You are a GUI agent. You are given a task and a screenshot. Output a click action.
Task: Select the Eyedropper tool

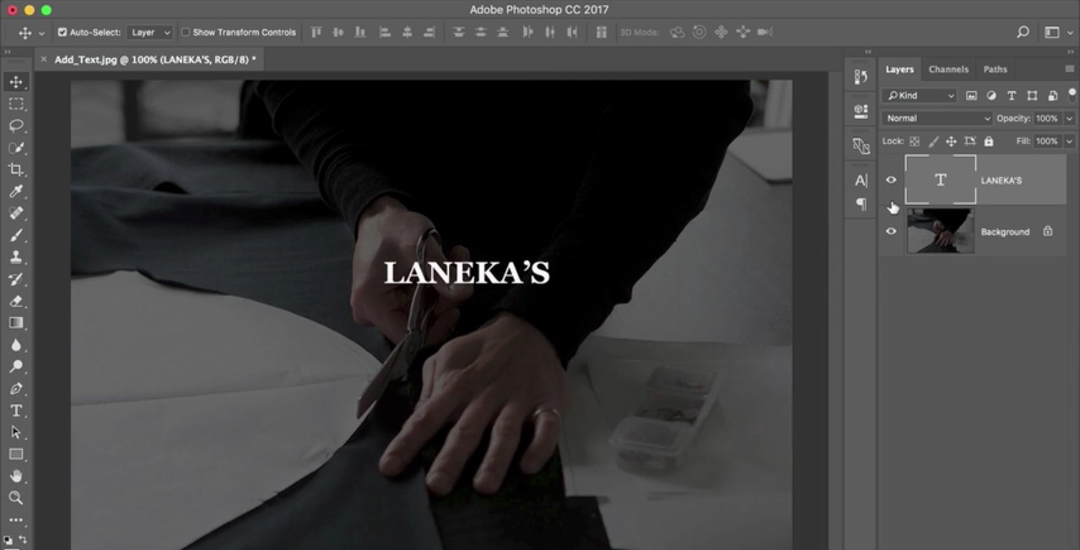(x=16, y=191)
